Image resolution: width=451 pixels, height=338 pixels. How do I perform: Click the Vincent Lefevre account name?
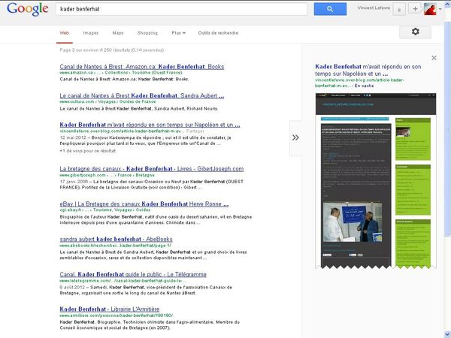[374, 8]
